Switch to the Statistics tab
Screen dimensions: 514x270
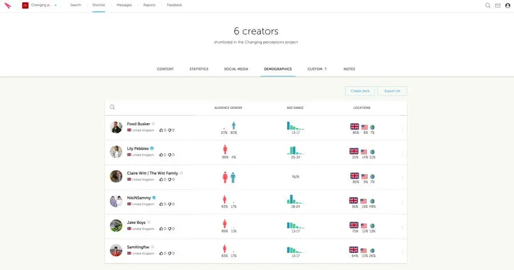199,69
